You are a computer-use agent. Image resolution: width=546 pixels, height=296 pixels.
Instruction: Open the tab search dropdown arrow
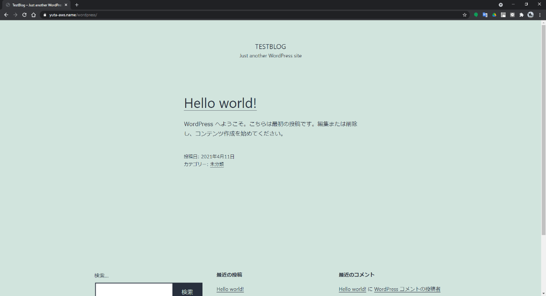click(x=500, y=5)
